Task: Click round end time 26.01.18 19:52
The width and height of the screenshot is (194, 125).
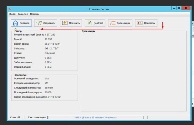Action: click(52, 97)
